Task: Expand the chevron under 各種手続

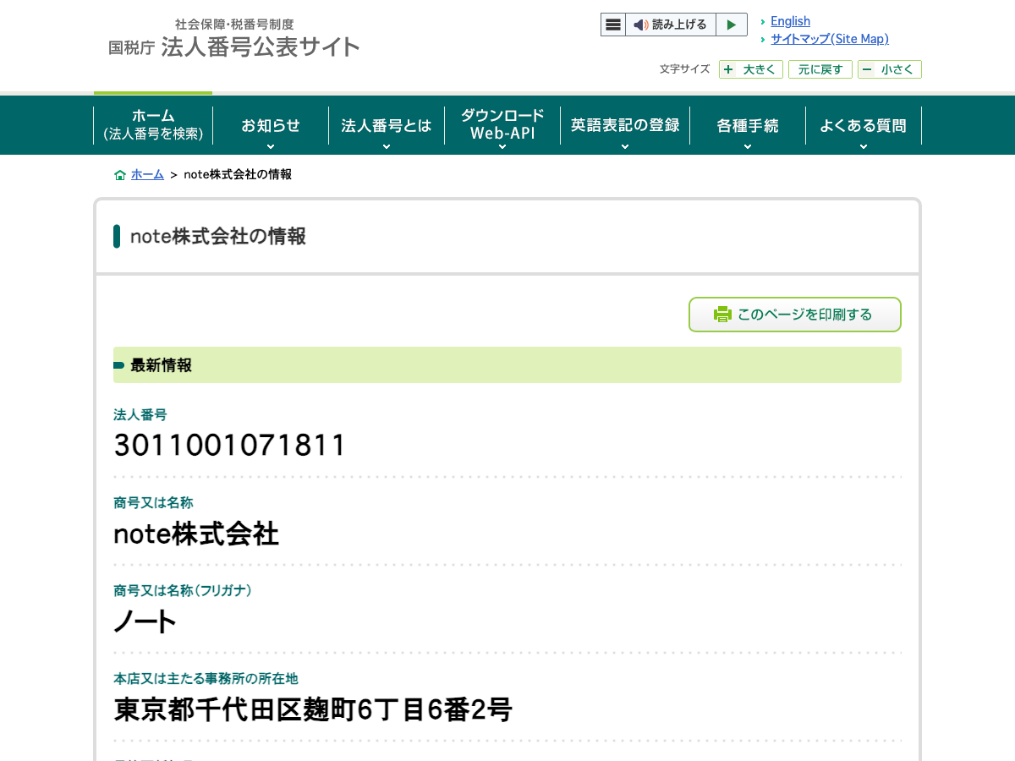Action: [x=748, y=146]
